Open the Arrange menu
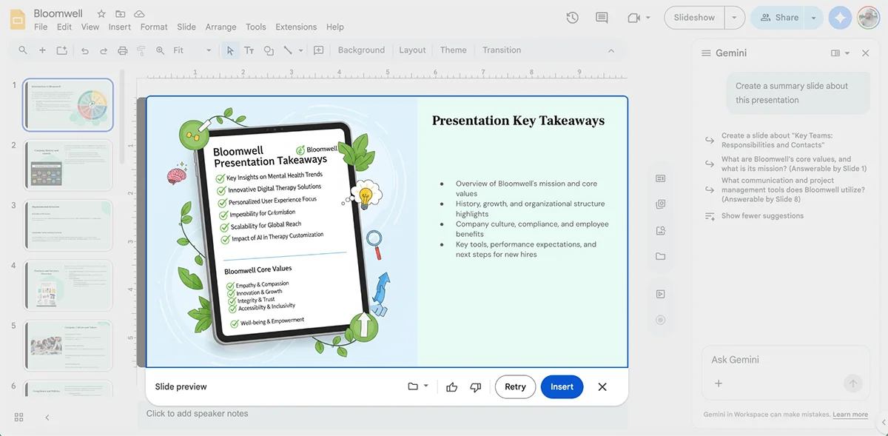Image resolution: width=888 pixels, height=436 pixels. pos(221,27)
